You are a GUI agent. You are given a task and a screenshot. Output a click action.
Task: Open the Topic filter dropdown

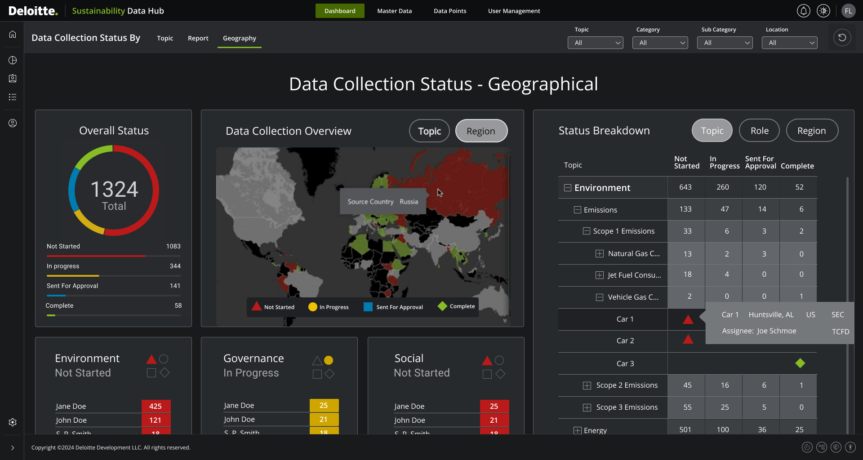click(x=595, y=43)
